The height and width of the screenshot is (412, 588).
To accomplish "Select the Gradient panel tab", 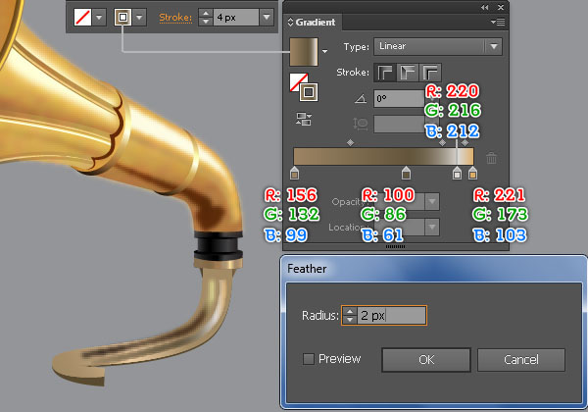I will tap(312, 23).
